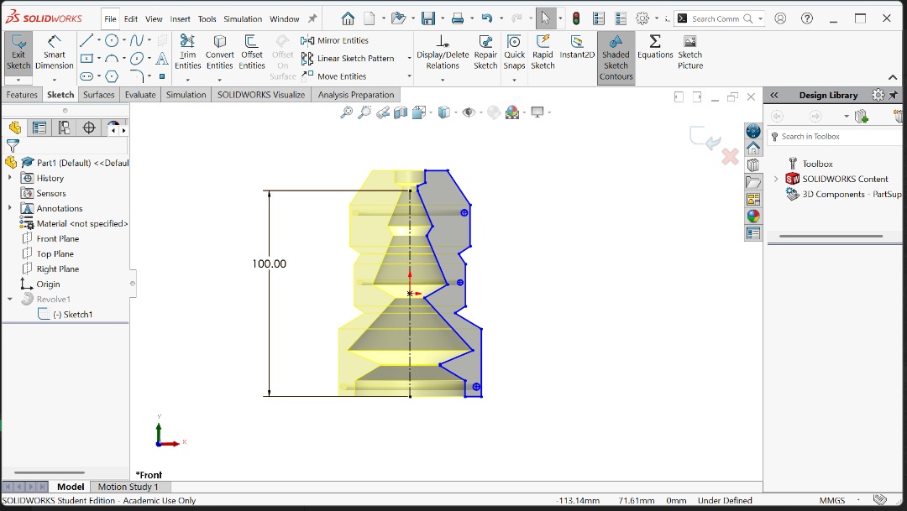Open the Options gear icon
The height and width of the screenshot is (511, 907).
[642, 18]
